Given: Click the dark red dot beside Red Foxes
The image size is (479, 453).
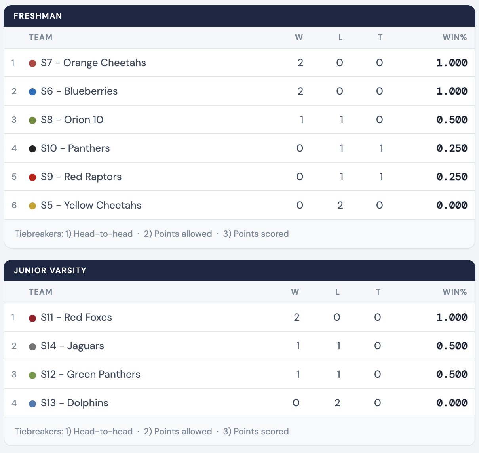Looking at the screenshot, I should click(x=33, y=318).
